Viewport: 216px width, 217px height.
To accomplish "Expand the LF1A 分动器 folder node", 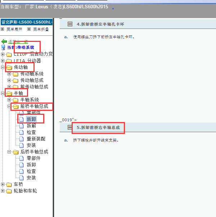I will click(x=3, y=61).
